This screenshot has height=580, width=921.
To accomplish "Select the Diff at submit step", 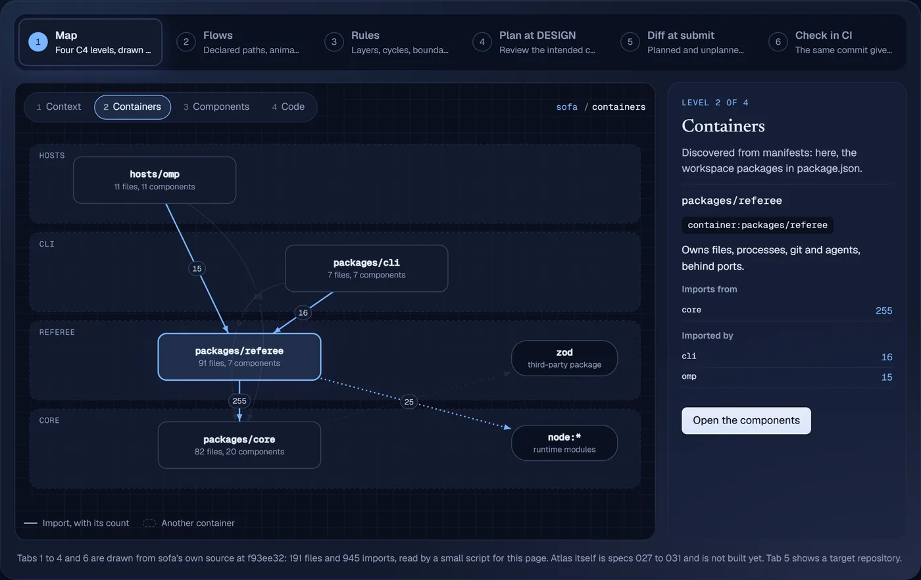I will [x=682, y=42].
